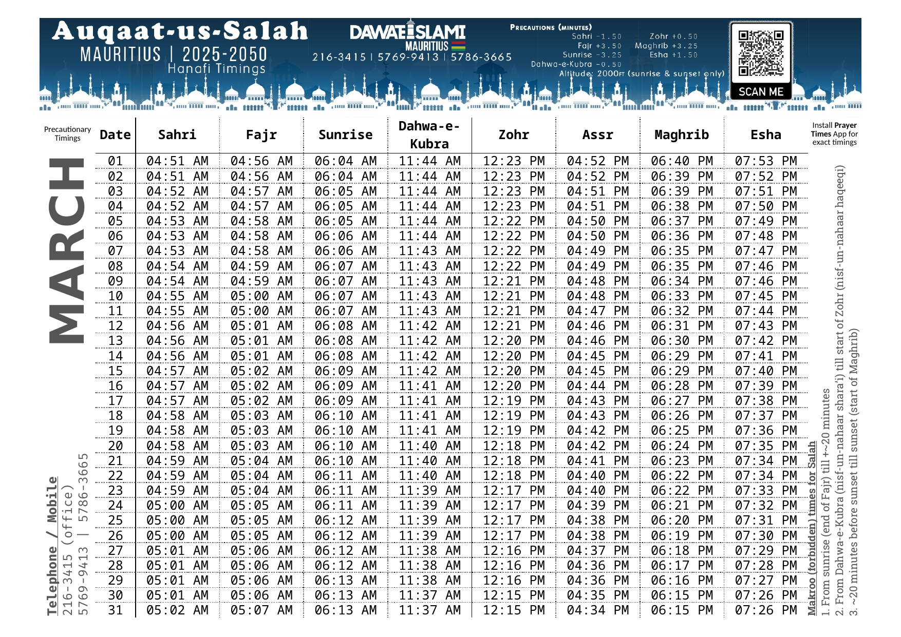Select the Fajr column header
This screenshot has width=901, height=637.
(261, 135)
